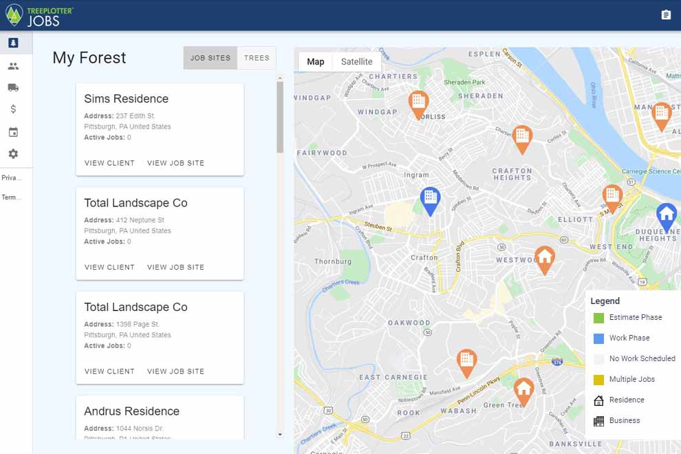Switch map to Satellite view
Image resolution: width=681 pixels, height=454 pixels.
(356, 62)
